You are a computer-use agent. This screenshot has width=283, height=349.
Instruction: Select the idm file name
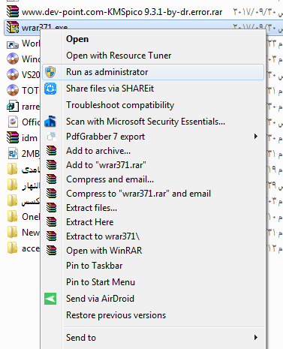[29, 138]
